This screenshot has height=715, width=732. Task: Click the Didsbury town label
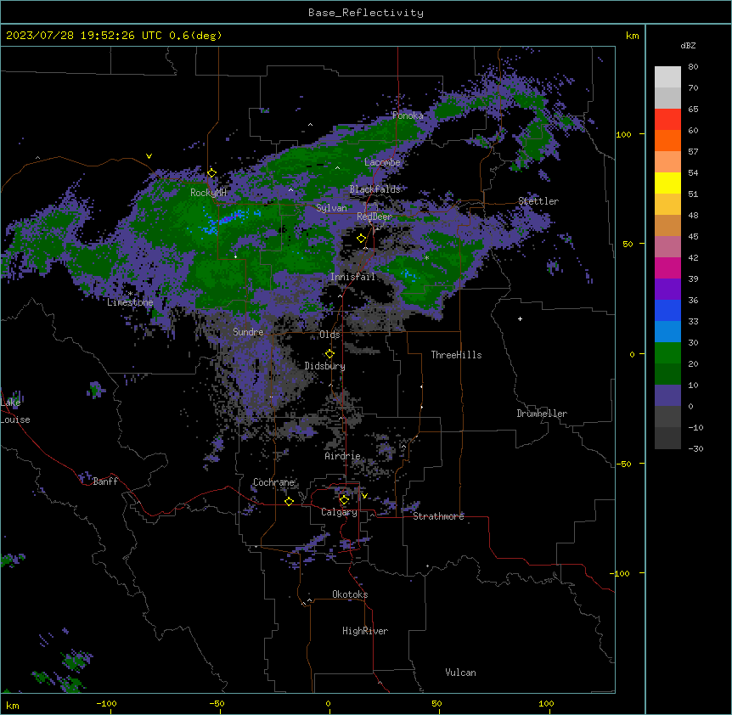[x=325, y=366]
